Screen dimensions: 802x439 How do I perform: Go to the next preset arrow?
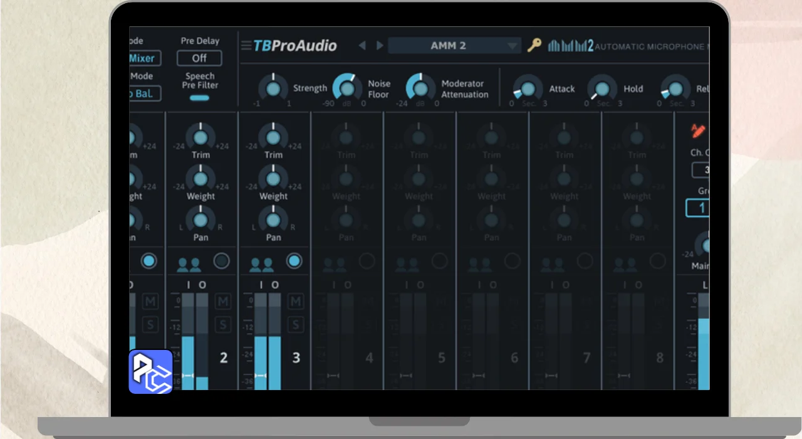coord(380,46)
